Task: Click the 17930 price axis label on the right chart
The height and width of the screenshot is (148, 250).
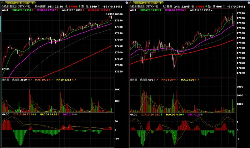Action: (241, 43)
